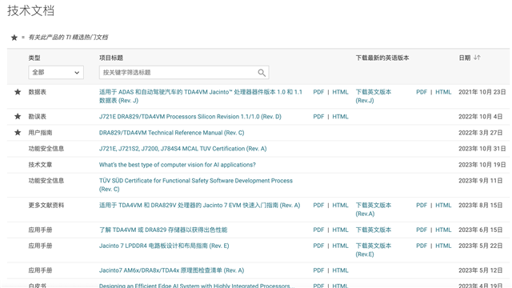Click the 类型 column header
The image size is (512, 288).
pyautogui.click(x=34, y=58)
